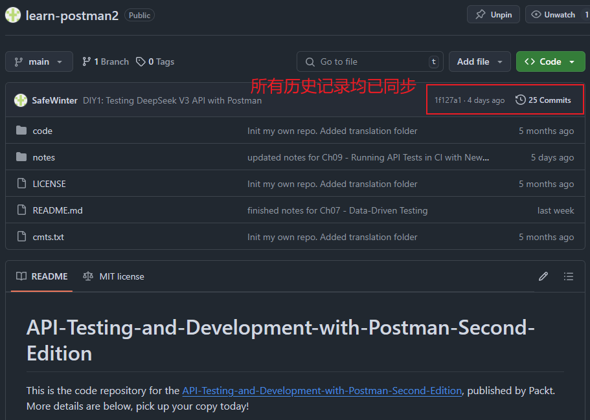590x420 pixels.
Task: Open the cmts.txt row's Init my own repo commit
Action: pos(332,238)
